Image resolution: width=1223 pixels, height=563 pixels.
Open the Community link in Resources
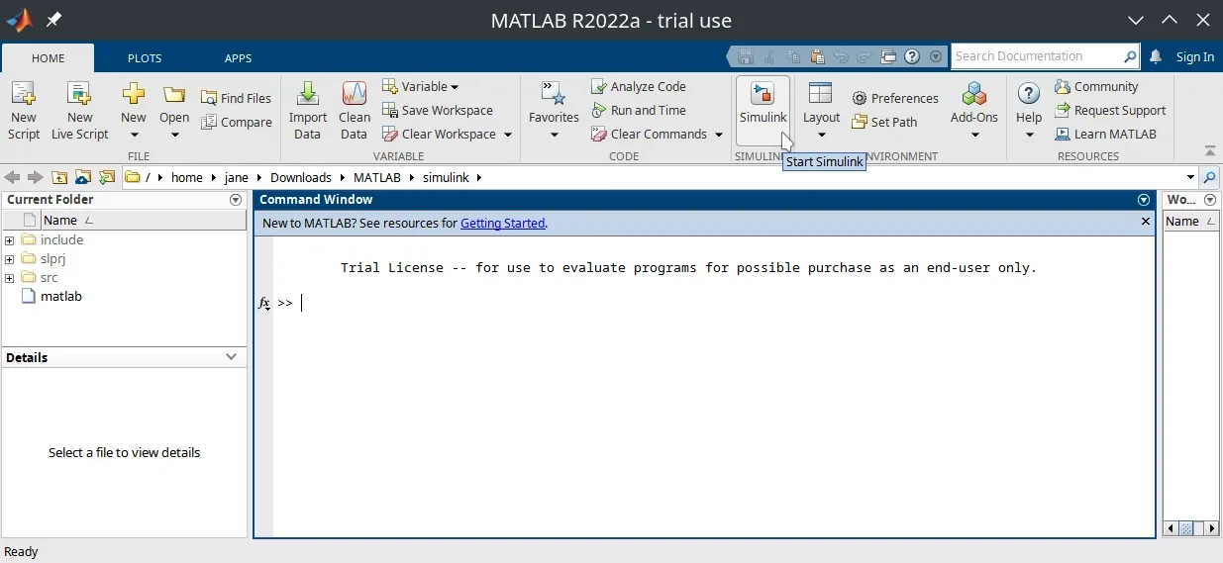pos(1096,86)
